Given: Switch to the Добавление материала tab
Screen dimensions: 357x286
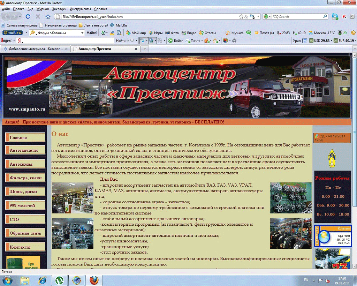Looking at the screenshot, I should (x=36, y=49).
